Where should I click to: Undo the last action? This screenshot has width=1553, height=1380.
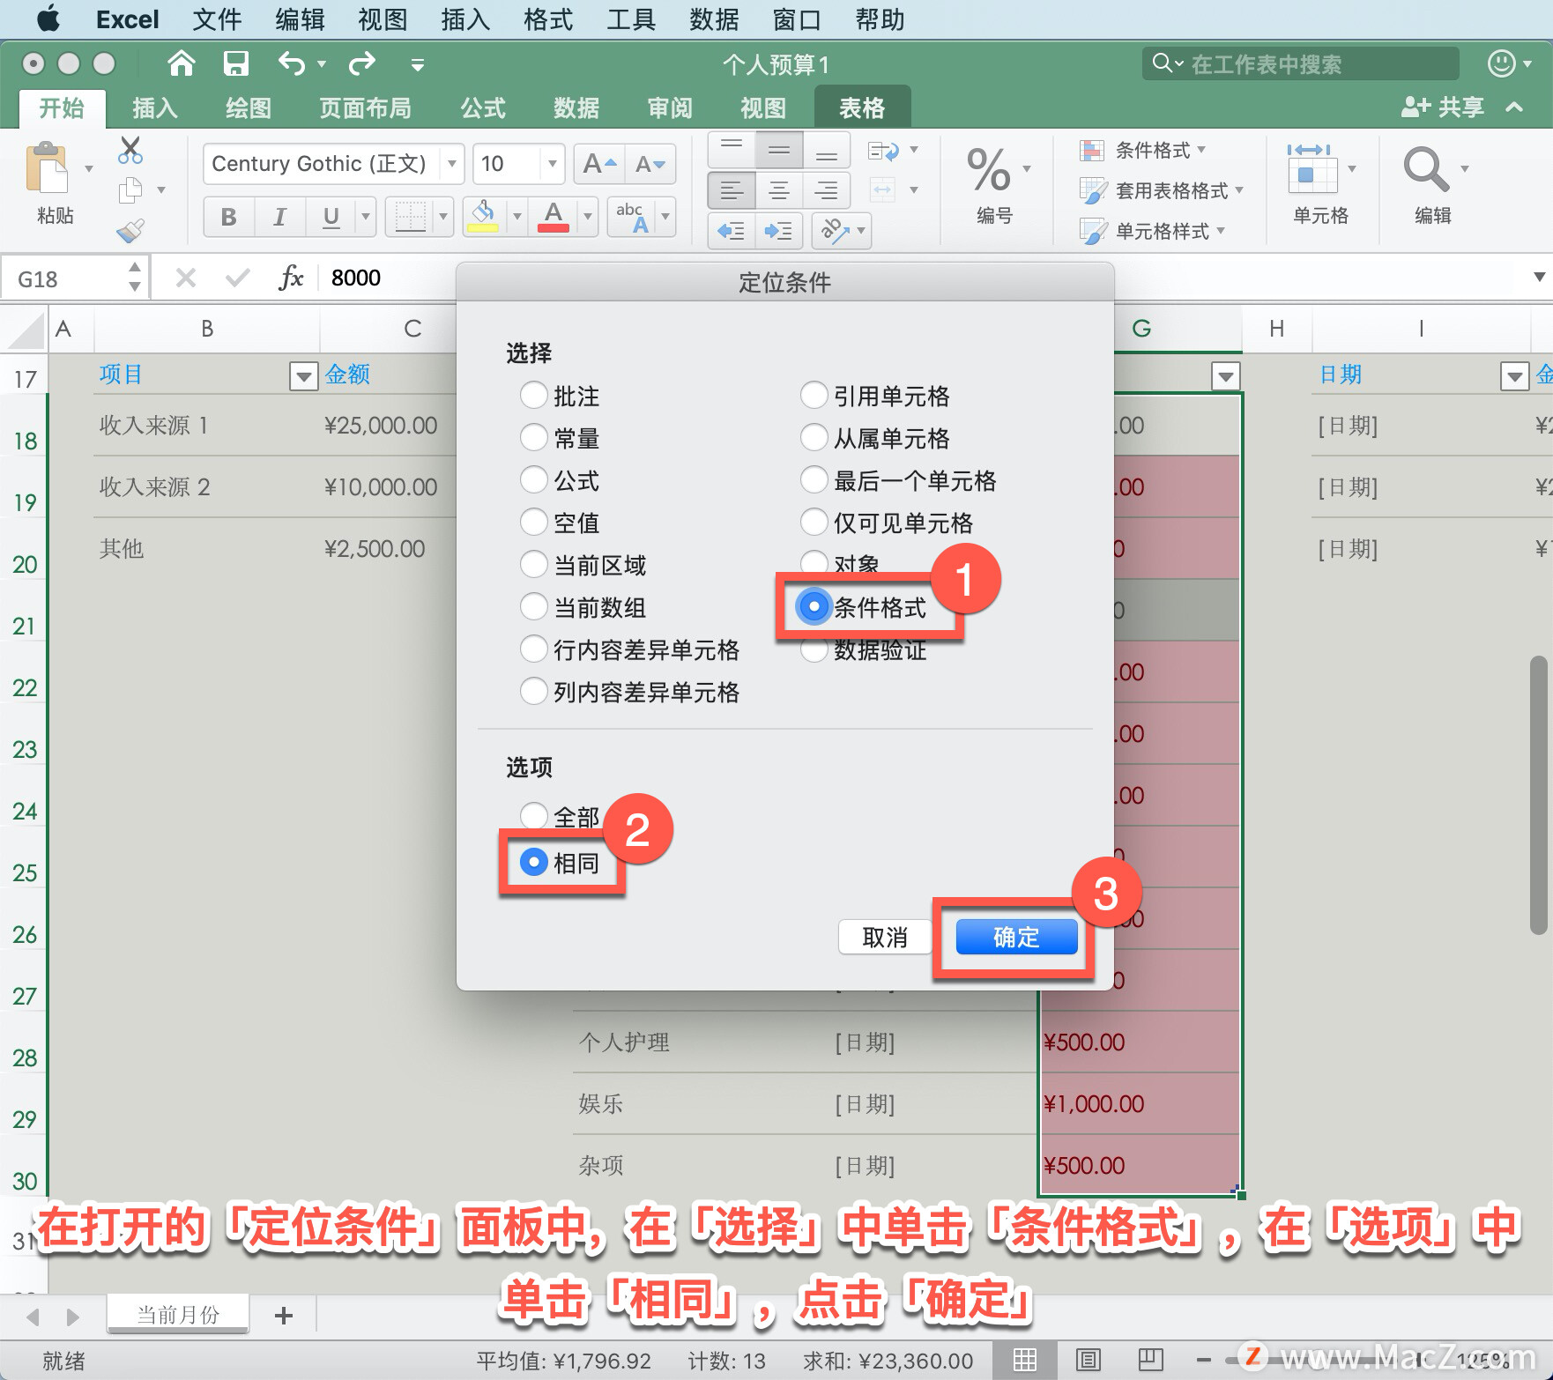coord(292,63)
